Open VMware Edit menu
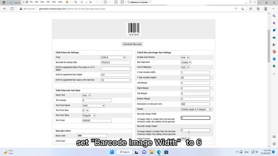Image resolution: width=278 pixels, height=156 pixels. click(x=36, y=2)
